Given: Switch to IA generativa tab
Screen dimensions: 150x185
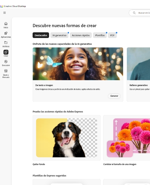Looking at the screenshot, I should click(59, 35).
